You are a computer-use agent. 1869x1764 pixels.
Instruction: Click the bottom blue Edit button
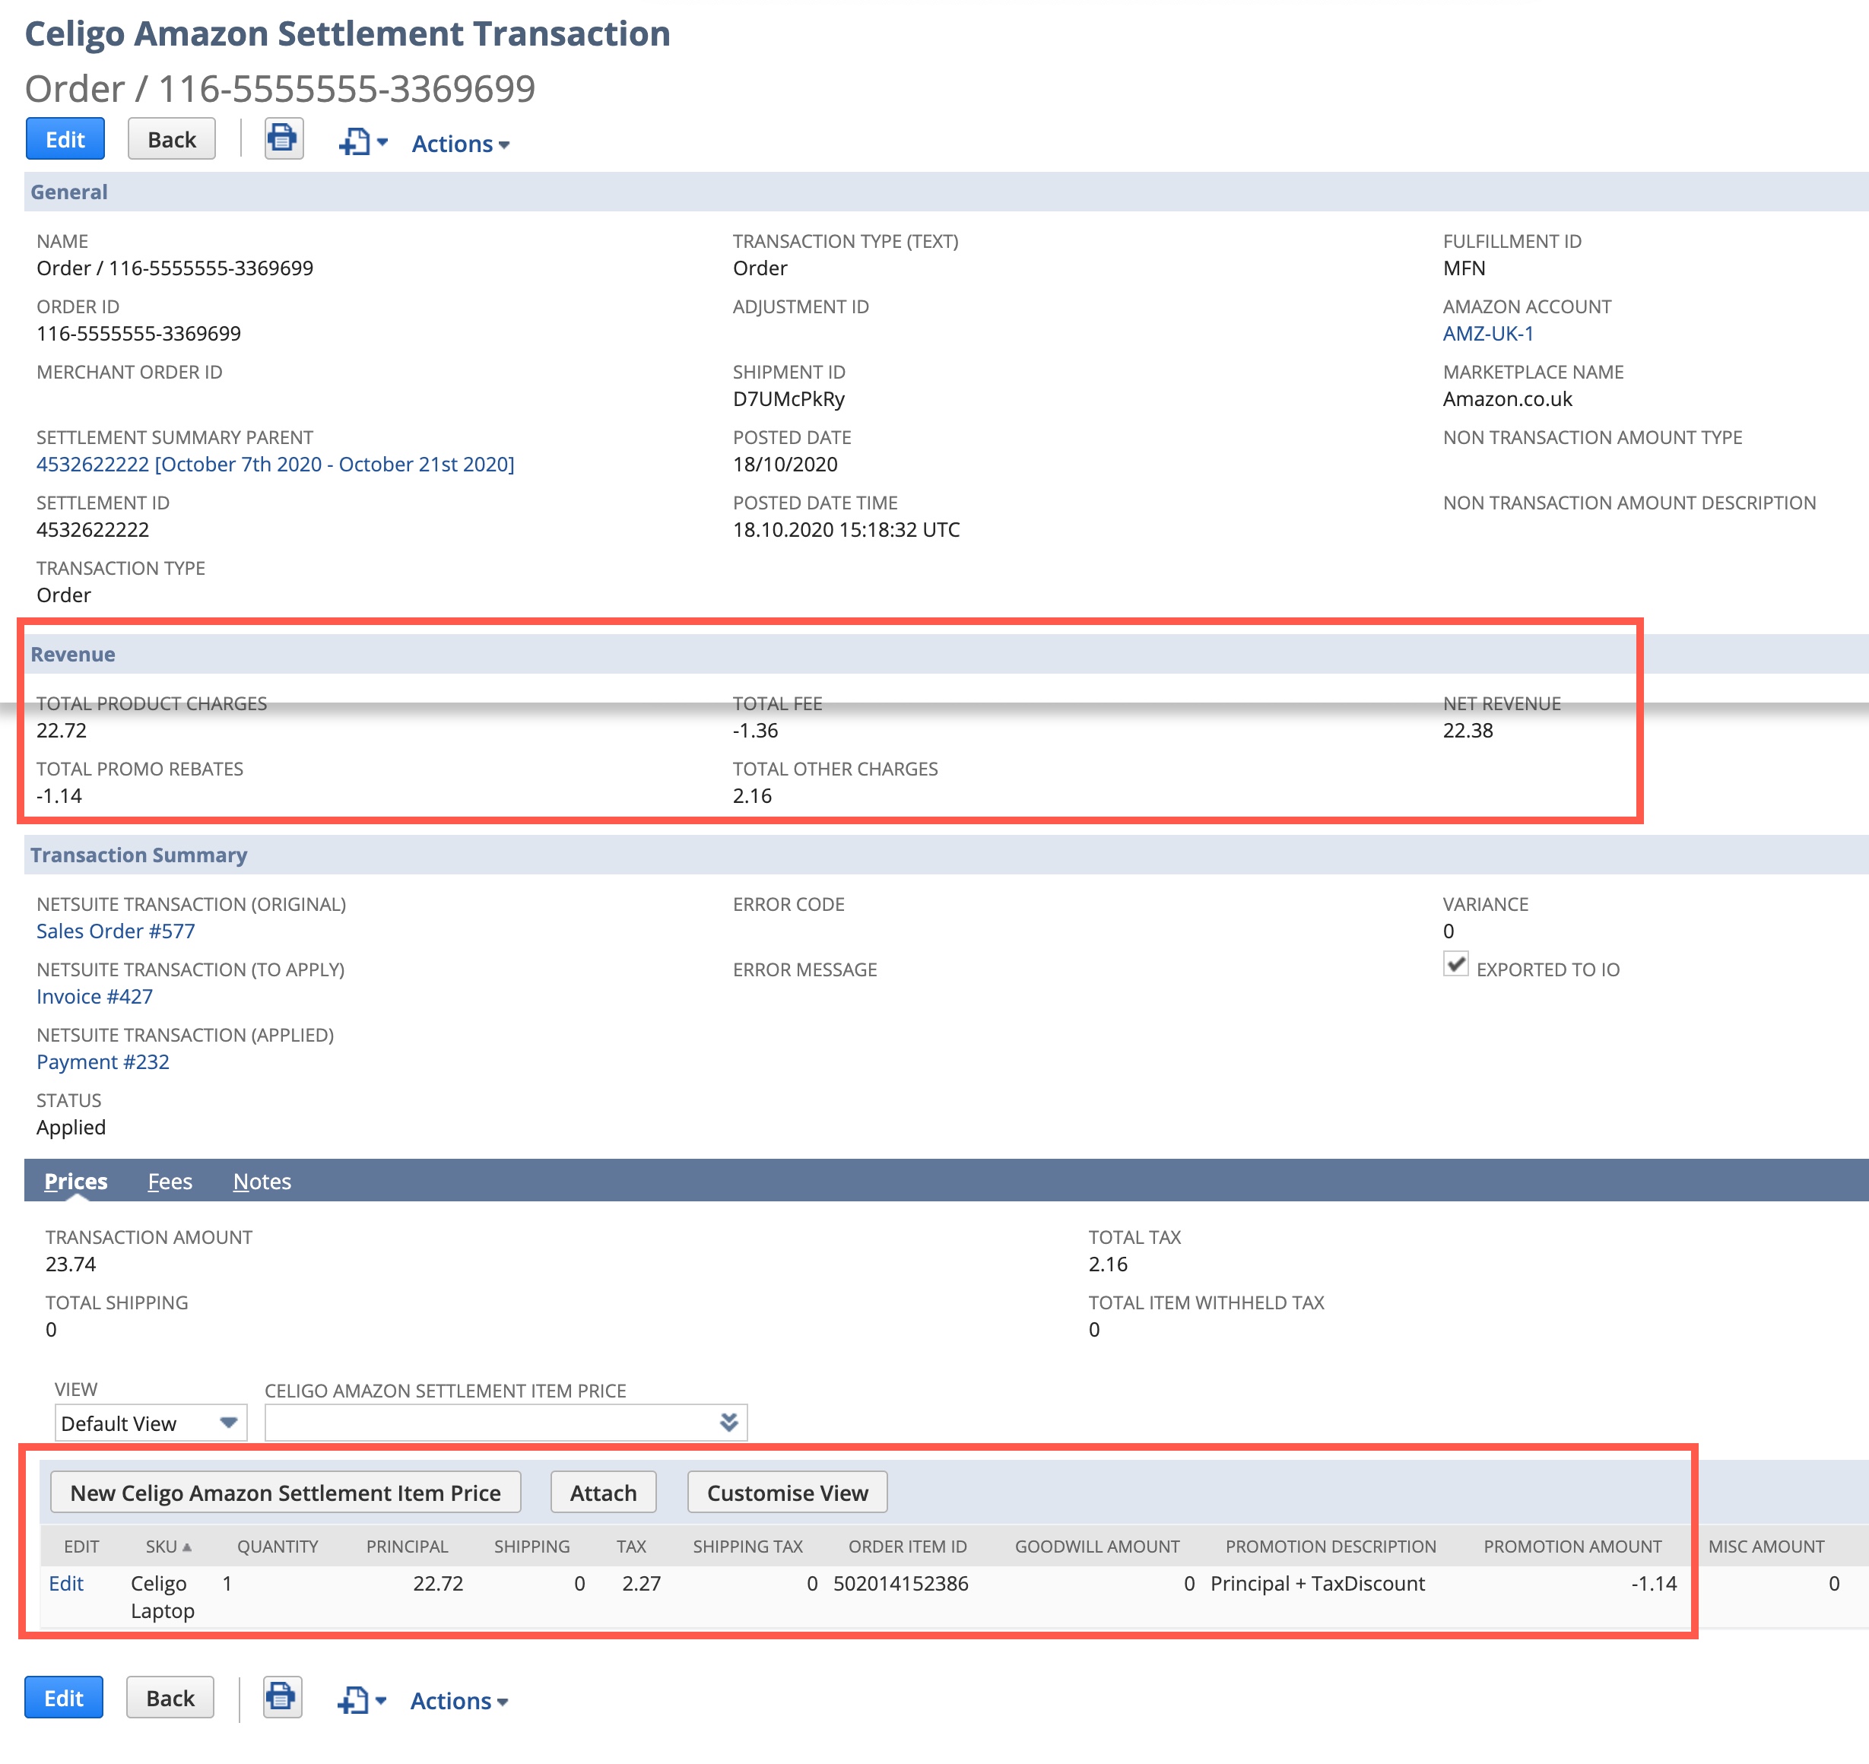tap(64, 1697)
